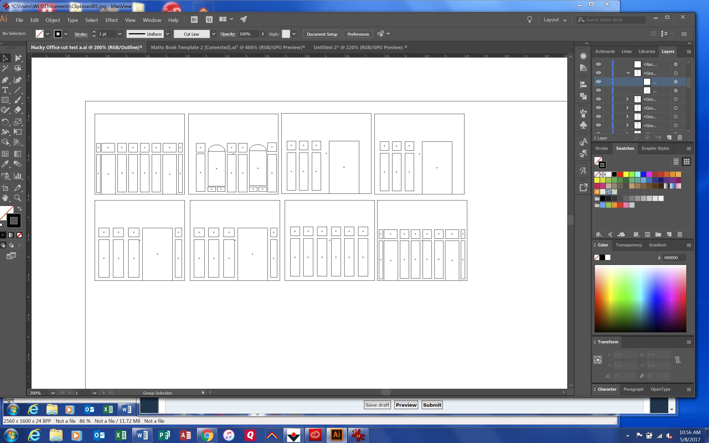709x443 pixels.
Task: Toggle visibility of first <Gro... group
Action: [x=598, y=73]
